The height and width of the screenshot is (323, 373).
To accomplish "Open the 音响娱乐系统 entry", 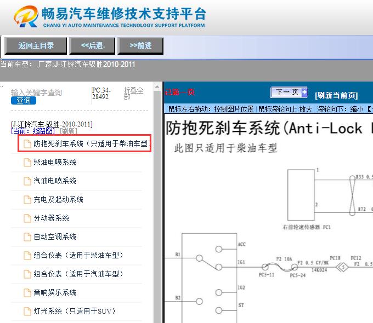I will point(55,292).
